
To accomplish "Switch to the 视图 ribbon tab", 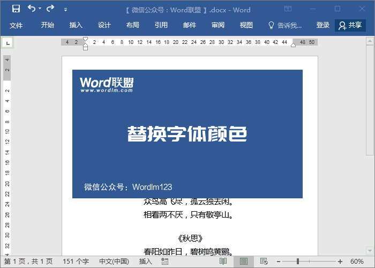I will pos(246,25).
